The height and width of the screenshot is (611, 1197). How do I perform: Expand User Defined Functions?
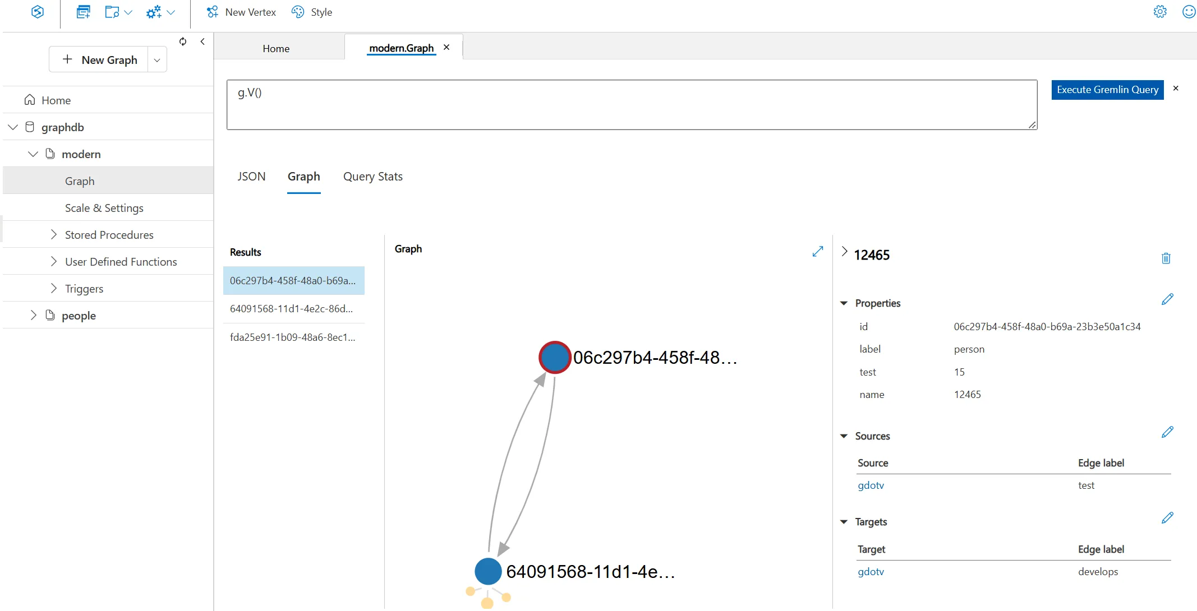tap(54, 261)
